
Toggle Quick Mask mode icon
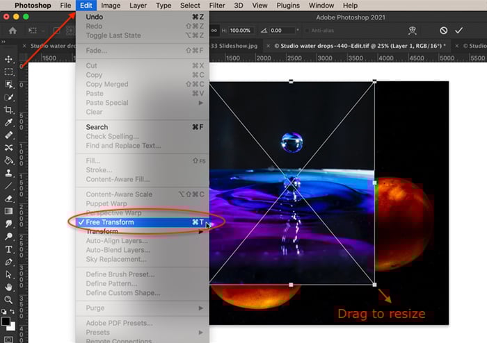(8, 340)
